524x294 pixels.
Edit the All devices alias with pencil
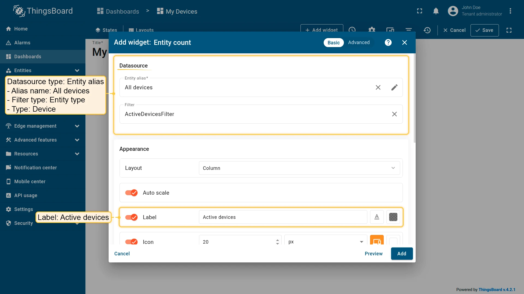[394, 87]
